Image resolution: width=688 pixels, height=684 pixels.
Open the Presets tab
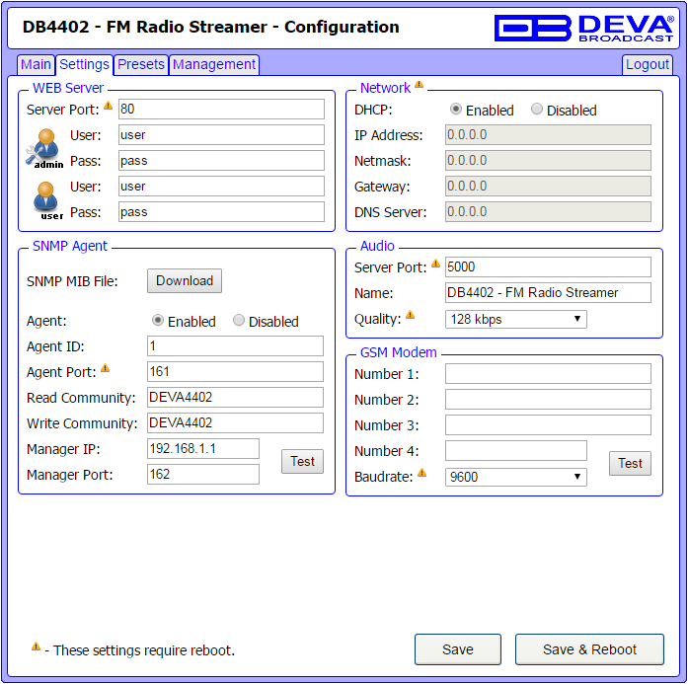[x=141, y=64]
